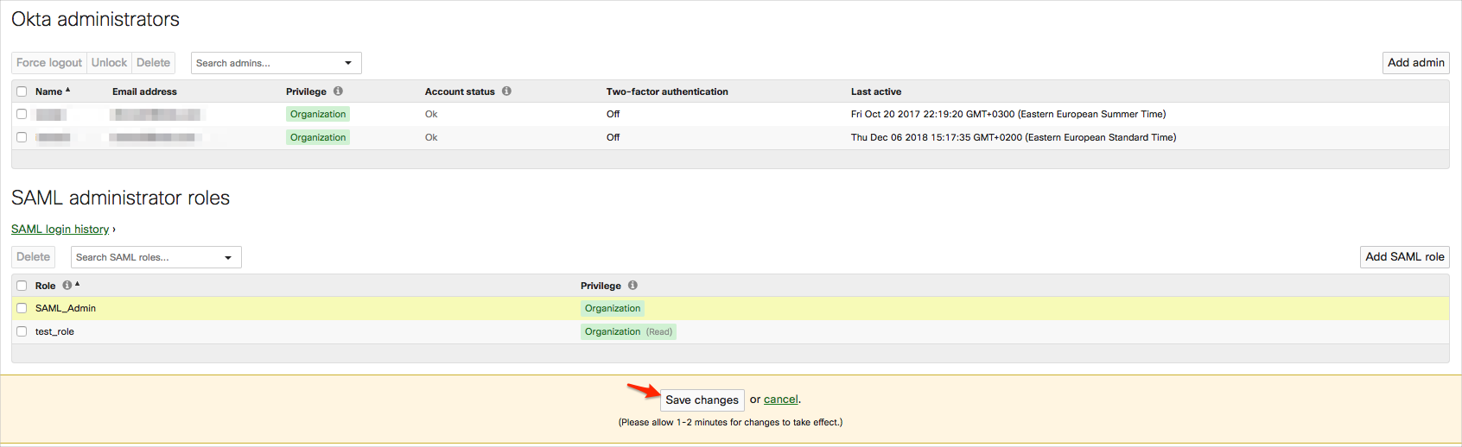Viewport: 1462px width, 447px height.
Task: Open the SAML login history link
Action: coord(60,230)
